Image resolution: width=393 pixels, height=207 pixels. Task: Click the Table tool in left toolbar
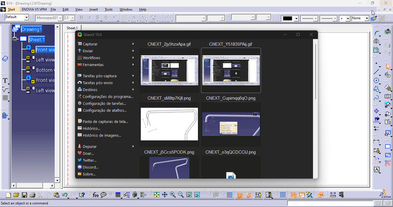click(5, 98)
